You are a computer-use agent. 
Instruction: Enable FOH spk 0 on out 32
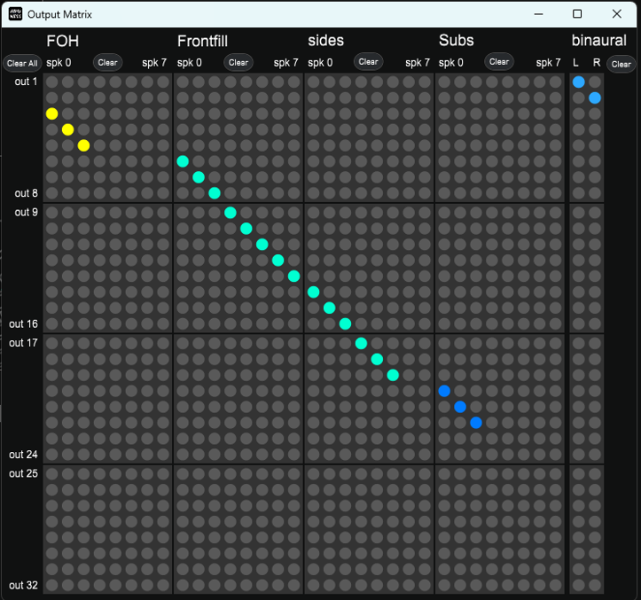pyautogui.click(x=52, y=585)
